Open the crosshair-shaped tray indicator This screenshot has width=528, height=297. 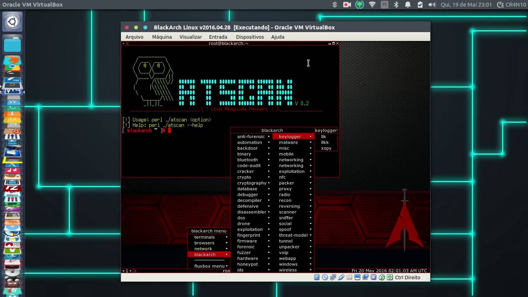pos(335,5)
